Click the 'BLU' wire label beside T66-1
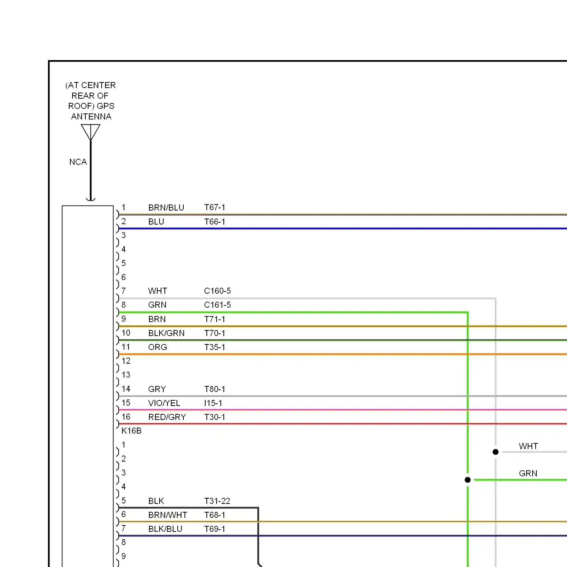 [x=156, y=222]
